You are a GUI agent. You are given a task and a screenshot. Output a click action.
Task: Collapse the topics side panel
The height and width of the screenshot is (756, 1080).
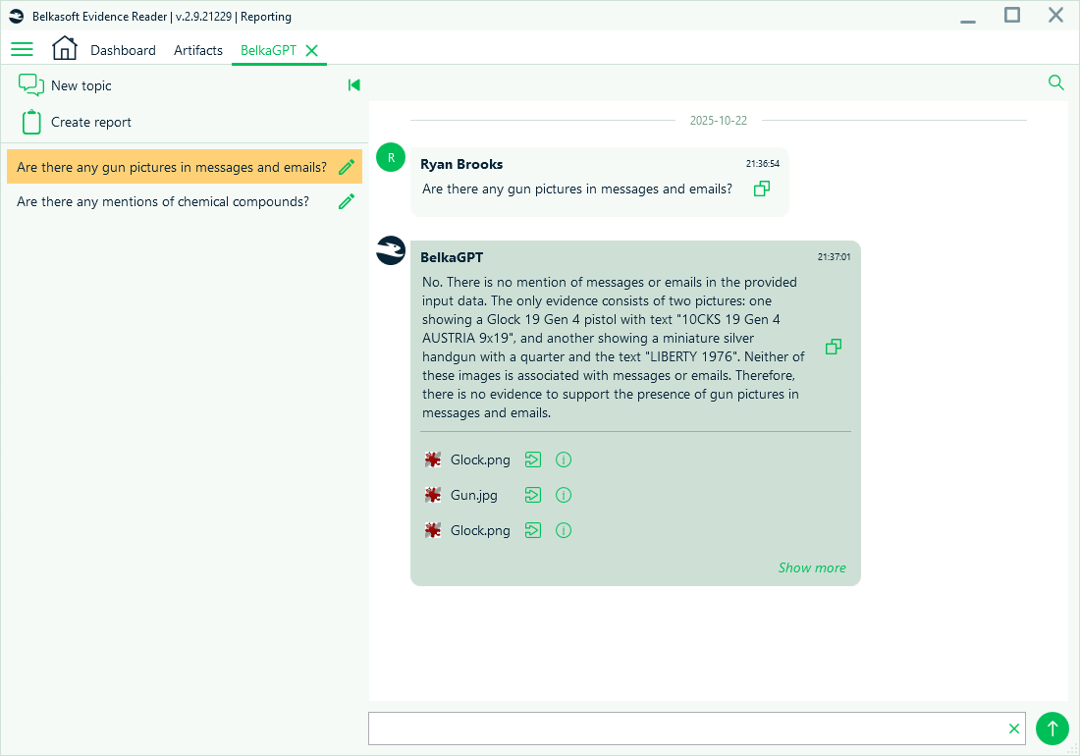(354, 85)
